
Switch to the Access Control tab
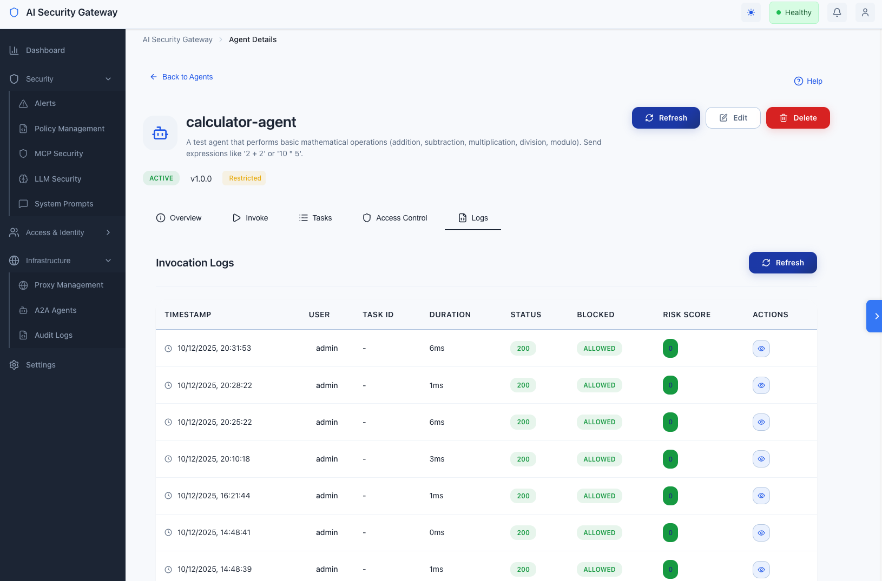pyautogui.click(x=395, y=218)
